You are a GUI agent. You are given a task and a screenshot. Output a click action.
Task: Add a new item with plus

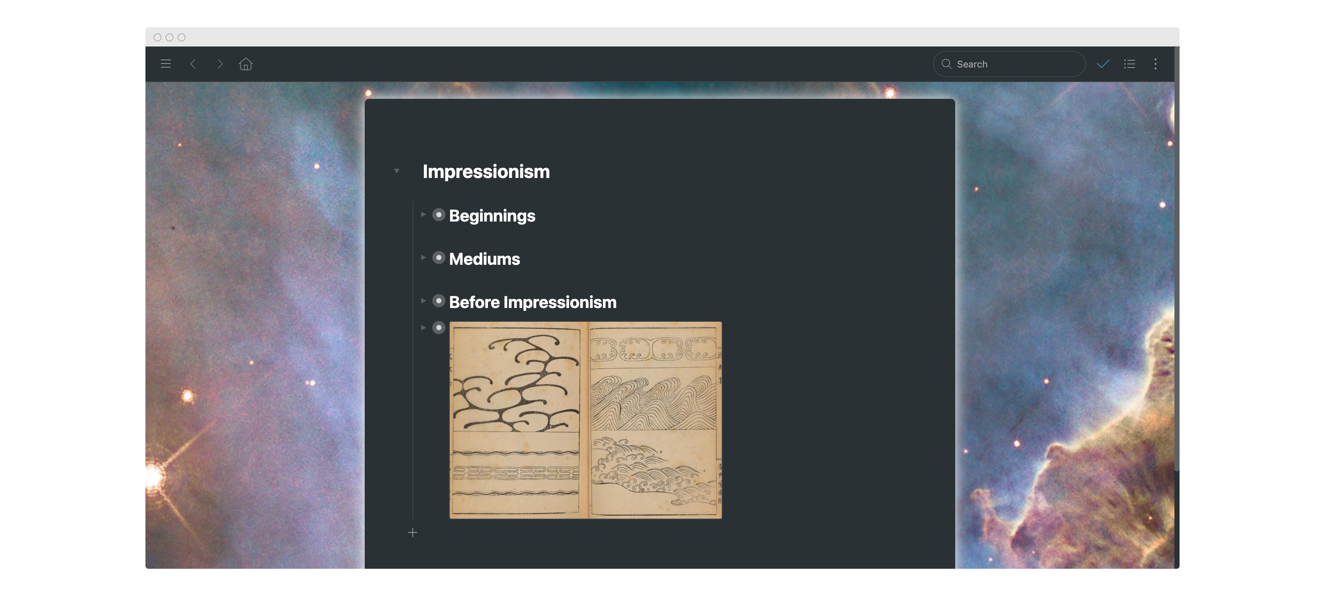click(x=413, y=532)
